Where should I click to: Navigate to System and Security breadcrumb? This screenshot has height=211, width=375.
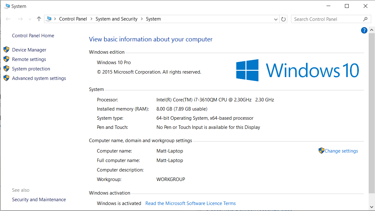tap(116, 19)
